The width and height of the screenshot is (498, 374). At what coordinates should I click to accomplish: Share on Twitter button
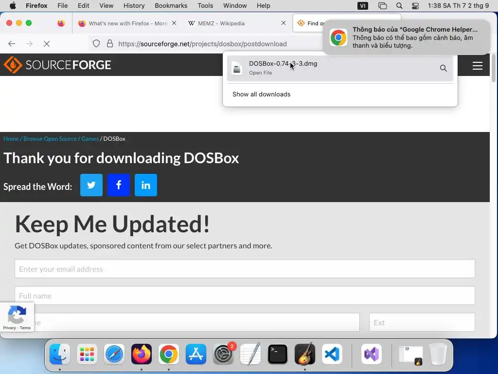click(x=91, y=185)
